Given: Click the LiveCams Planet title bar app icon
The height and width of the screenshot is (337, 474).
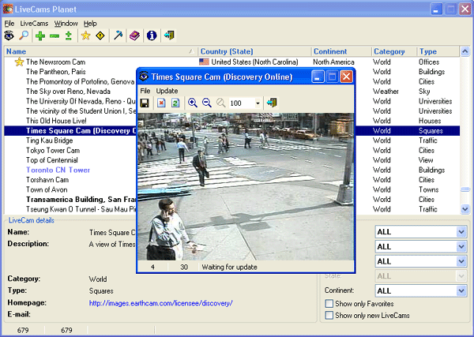Looking at the screenshot, I should [x=8, y=9].
